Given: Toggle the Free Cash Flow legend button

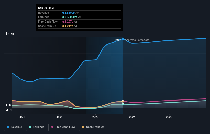Looking at the screenshot, I should coord(63,127).
